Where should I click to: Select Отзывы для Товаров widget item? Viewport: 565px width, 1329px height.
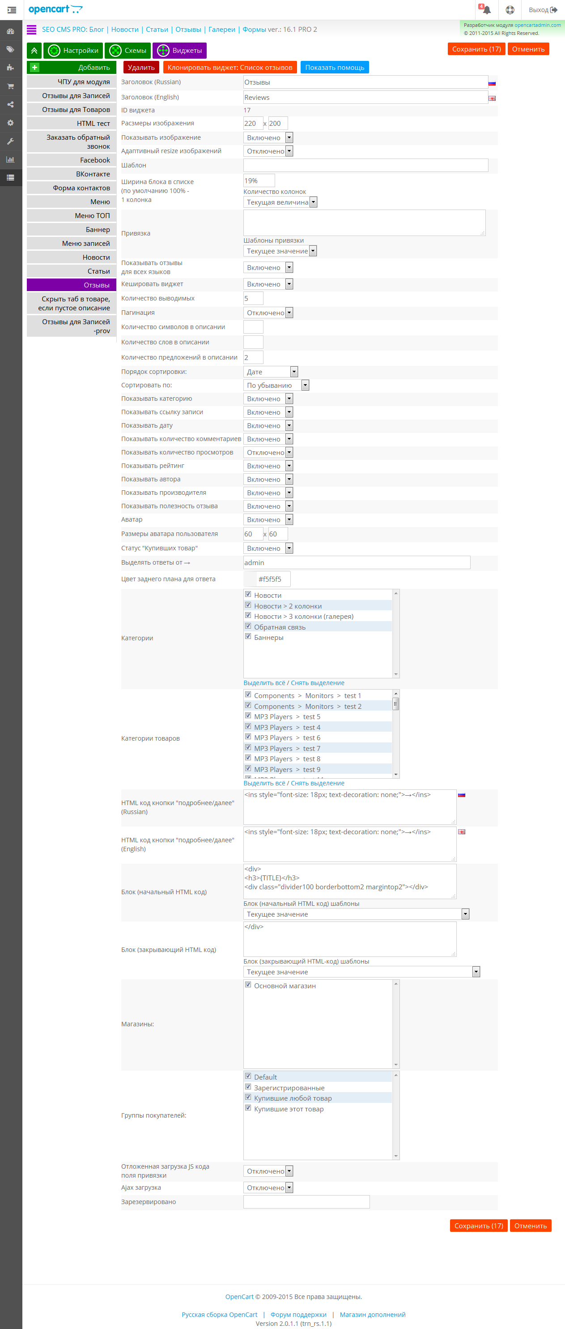click(72, 110)
